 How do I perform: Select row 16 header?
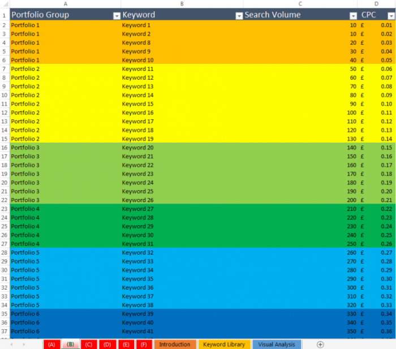pos(5,148)
